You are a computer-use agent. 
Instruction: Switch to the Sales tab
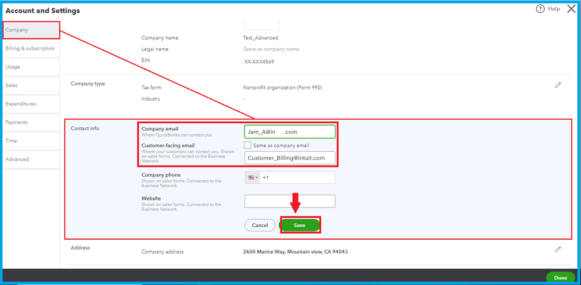click(x=31, y=85)
